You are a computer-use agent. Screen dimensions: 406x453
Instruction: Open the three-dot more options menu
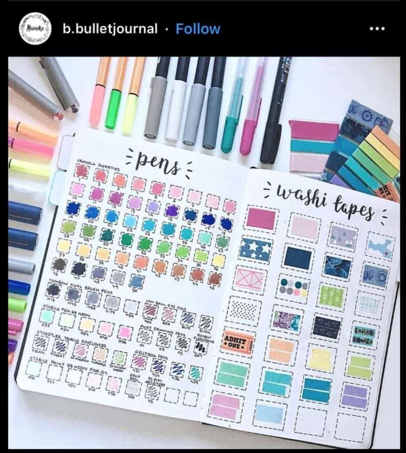click(377, 29)
